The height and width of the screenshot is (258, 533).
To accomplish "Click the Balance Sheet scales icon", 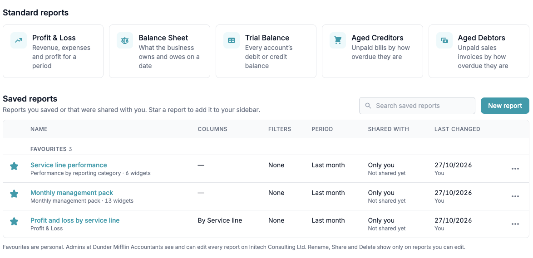I will click(x=125, y=40).
